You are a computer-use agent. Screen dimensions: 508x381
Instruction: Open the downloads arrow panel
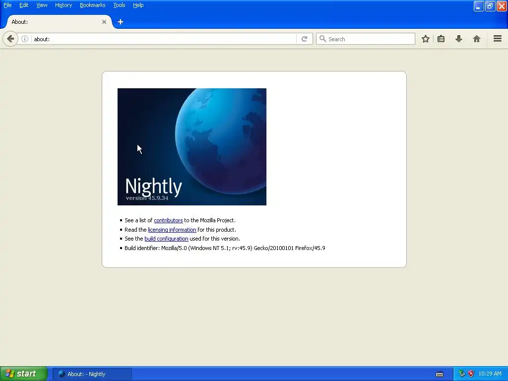pos(459,39)
